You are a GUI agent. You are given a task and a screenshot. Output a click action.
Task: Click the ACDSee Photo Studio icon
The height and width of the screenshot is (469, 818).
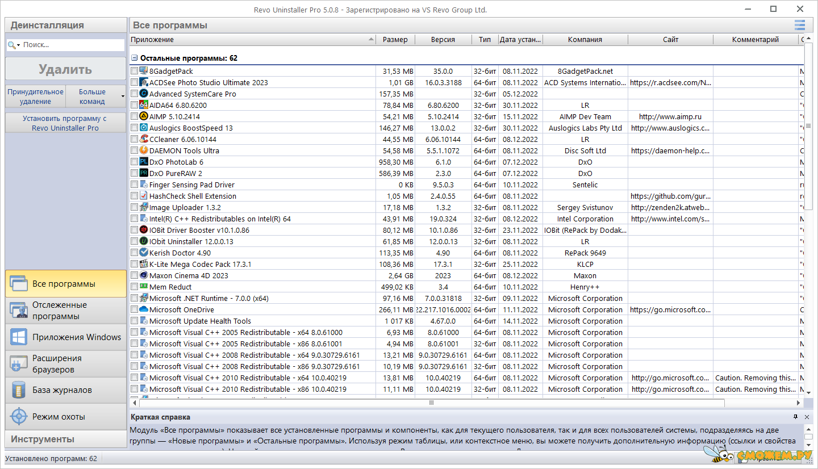(144, 82)
